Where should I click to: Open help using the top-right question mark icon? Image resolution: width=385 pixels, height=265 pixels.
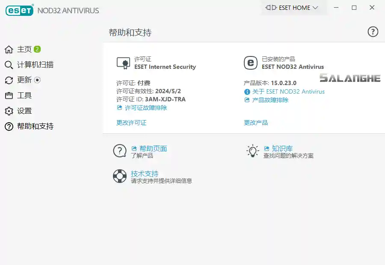pyautogui.click(x=373, y=32)
